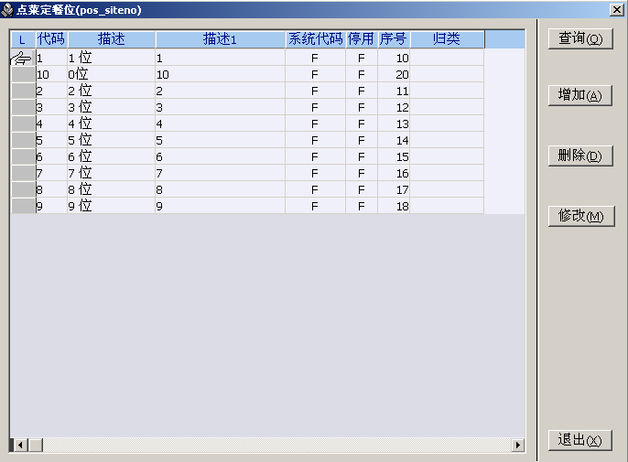Click the 查询 (Query) button
This screenshot has width=628, height=462.
pos(579,38)
